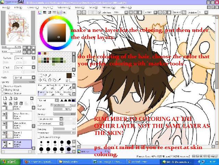
Task: Open the File menu
Action: (x=6, y=8)
